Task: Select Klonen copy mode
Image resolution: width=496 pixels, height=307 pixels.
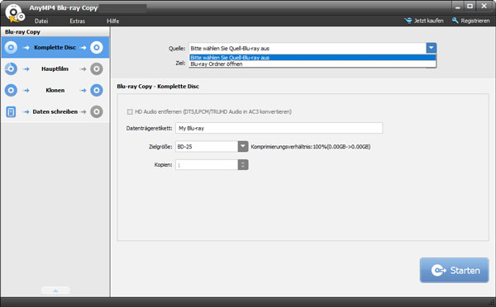Action: [55, 90]
